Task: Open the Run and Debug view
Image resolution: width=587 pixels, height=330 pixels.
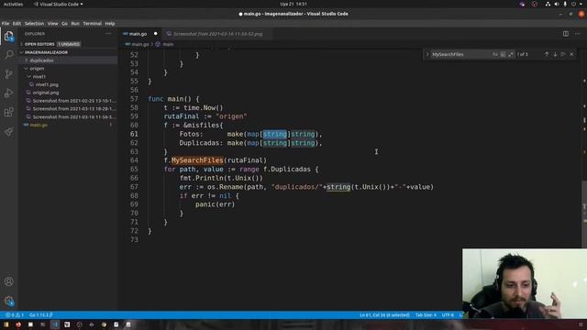Action: point(9,93)
